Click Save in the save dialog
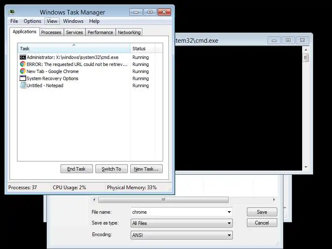Viewport: 332px width, 249px height. [262, 212]
